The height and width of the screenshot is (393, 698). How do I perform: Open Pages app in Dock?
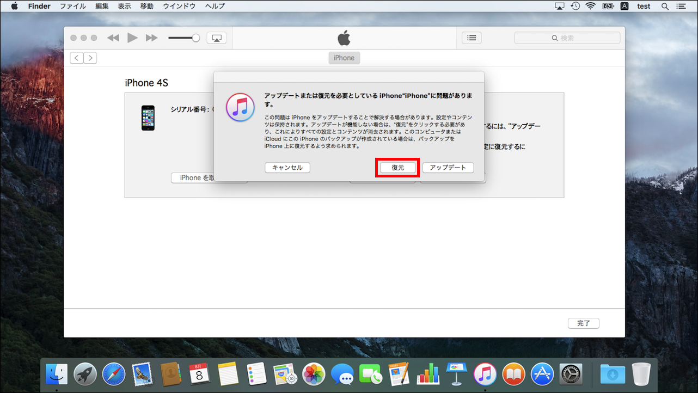point(399,374)
